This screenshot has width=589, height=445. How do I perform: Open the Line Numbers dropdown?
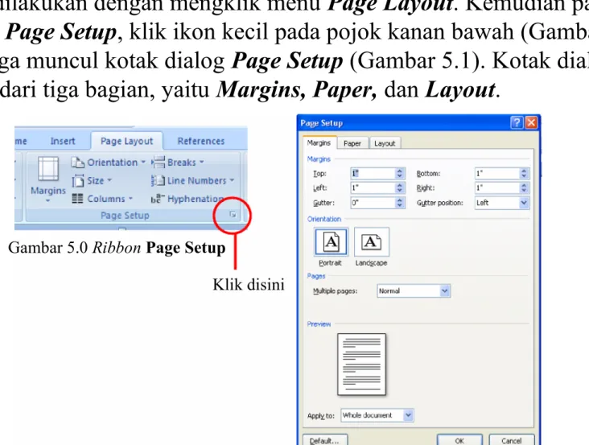(x=192, y=180)
